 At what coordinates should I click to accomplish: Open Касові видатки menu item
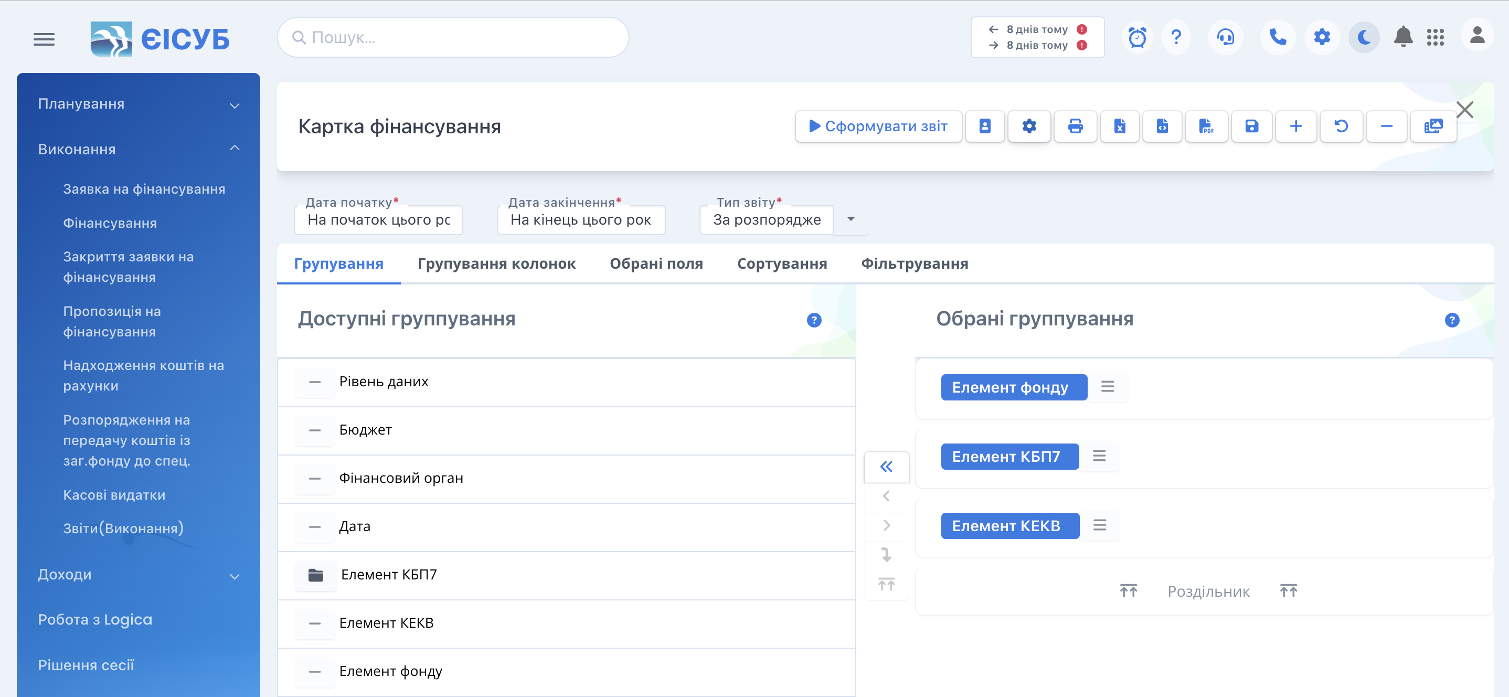click(x=114, y=495)
